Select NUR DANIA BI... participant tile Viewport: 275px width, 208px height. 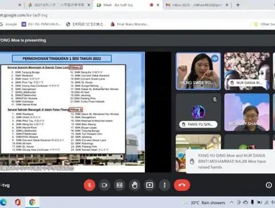pyautogui.click(x=247, y=71)
